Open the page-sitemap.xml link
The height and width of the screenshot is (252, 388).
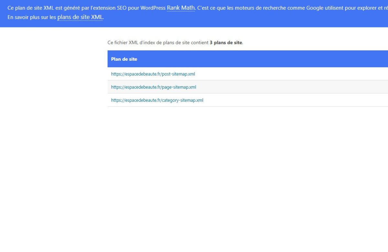coord(154,87)
